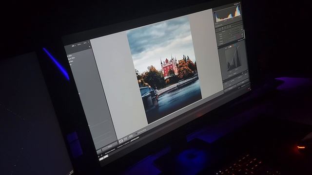Image resolution: width=312 pixels, height=175 pixels.
Task: Click the histogram graph in the right panel
Action: (228, 14)
